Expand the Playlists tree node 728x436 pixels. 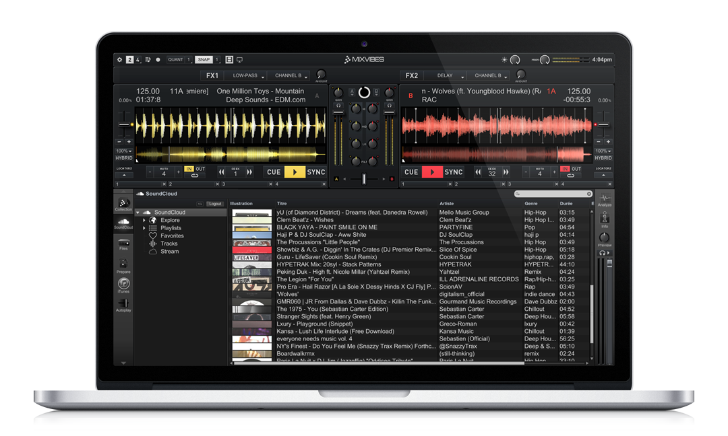coord(144,228)
